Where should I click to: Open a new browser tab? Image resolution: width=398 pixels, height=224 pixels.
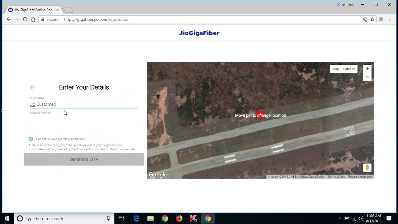point(68,10)
